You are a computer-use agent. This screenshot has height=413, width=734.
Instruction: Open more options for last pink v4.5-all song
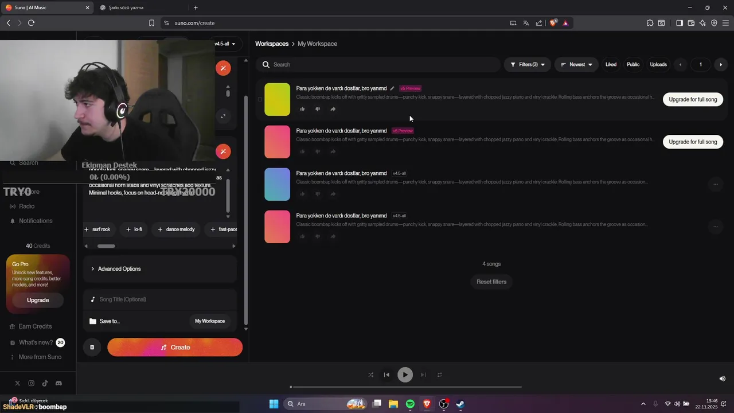pyautogui.click(x=715, y=227)
